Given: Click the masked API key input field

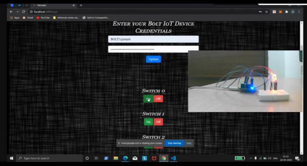Looking at the screenshot, I should pyautogui.click(x=153, y=49).
